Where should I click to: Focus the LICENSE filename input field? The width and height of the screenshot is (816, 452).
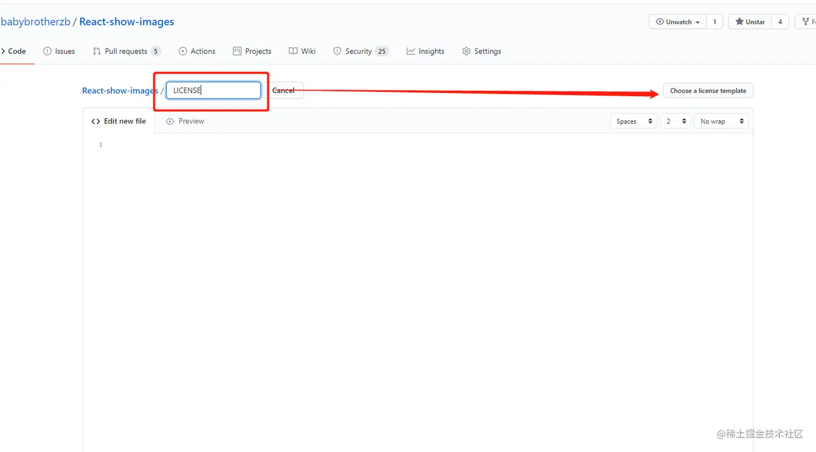(214, 90)
